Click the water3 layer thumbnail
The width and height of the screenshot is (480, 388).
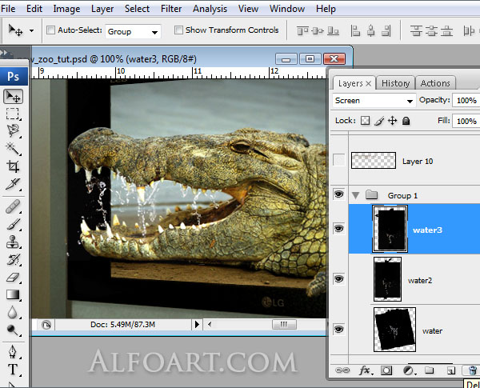[390, 229]
